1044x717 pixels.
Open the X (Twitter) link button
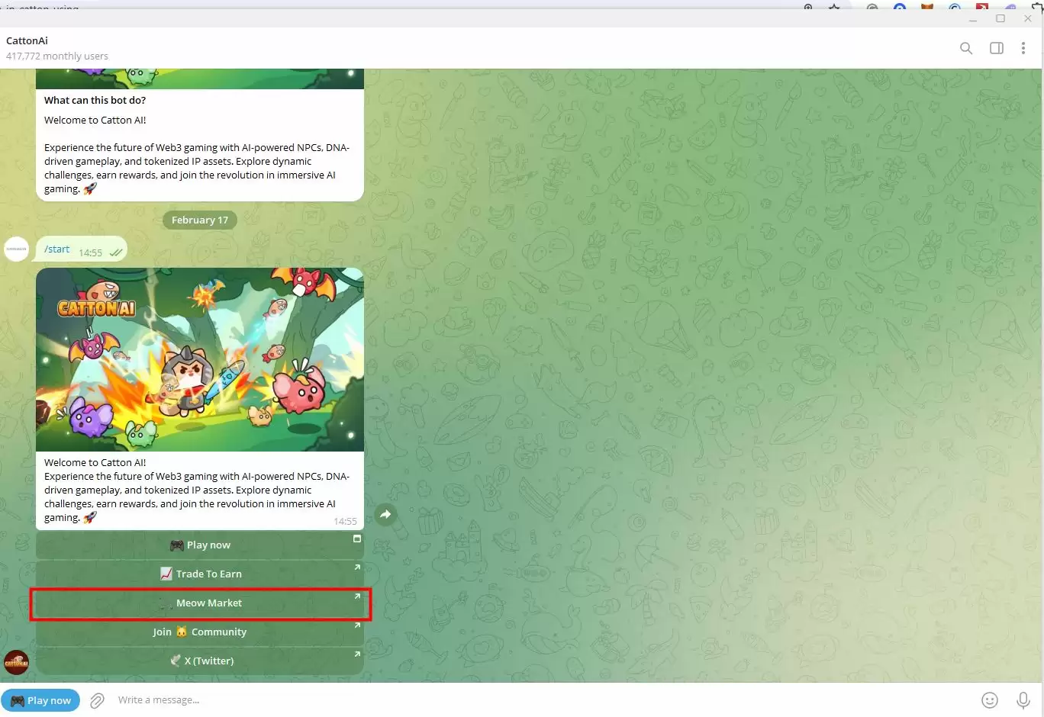coord(200,661)
